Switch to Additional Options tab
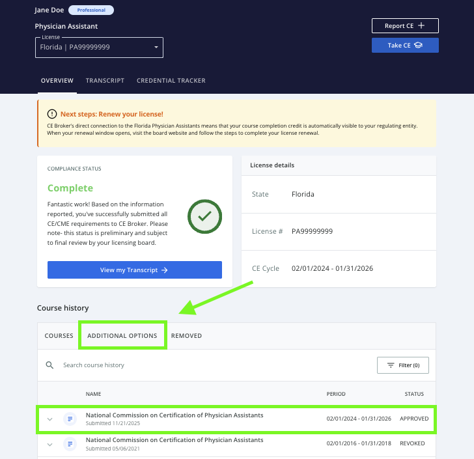Viewport: 474px width, 459px height. 122,336
